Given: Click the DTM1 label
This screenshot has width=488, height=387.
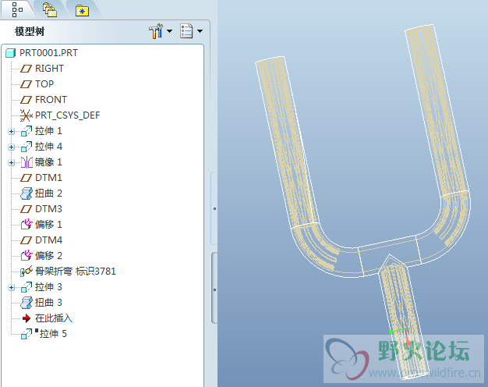Looking at the screenshot, I should (48, 178).
